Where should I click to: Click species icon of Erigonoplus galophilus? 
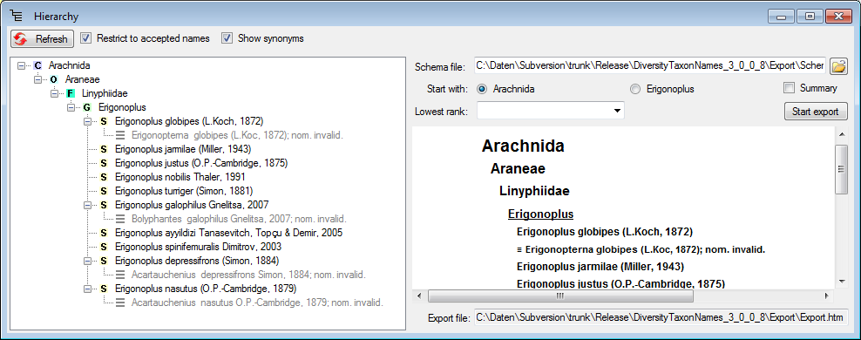coord(104,205)
